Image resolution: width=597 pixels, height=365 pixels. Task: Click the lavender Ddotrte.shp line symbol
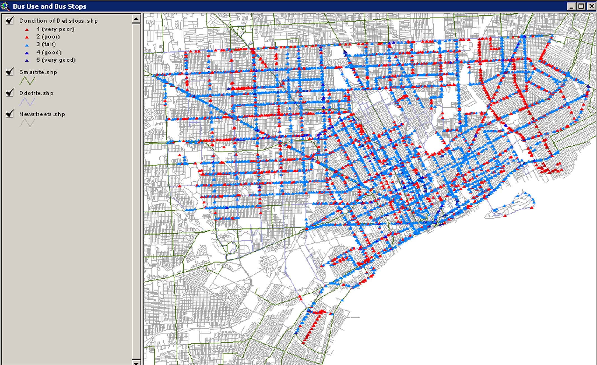pos(27,102)
